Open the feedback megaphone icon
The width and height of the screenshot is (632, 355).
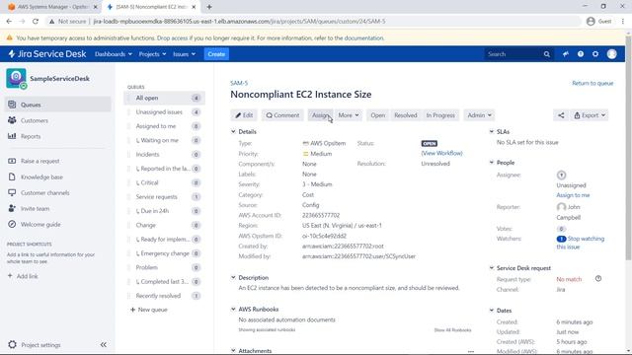coord(566,54)
